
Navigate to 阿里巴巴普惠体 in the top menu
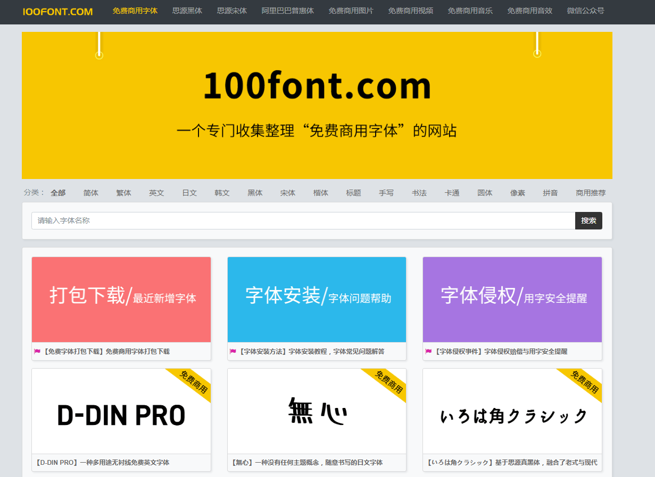(287, 11)
